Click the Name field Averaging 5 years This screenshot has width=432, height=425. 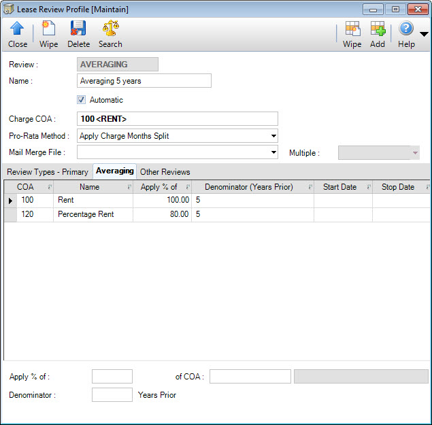pyautogui.click(x=144, y=81)
